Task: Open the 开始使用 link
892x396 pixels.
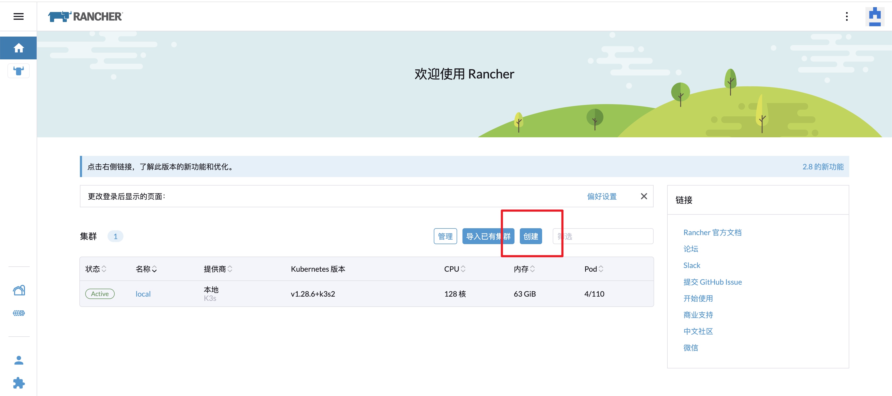Action: click(x=698, y=298)
